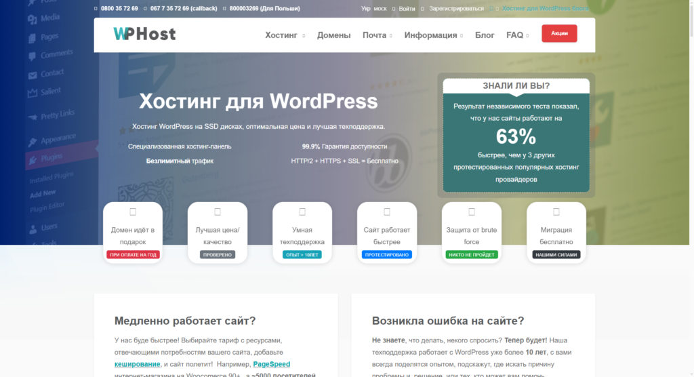Open the Блог section
The height and width of the screenshot is (377, 694).
pos(485,35)
